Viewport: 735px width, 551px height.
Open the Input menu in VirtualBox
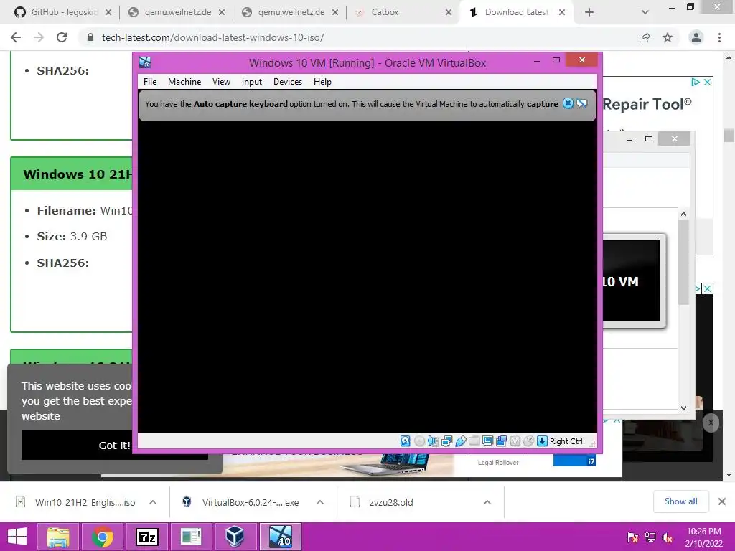252,82
